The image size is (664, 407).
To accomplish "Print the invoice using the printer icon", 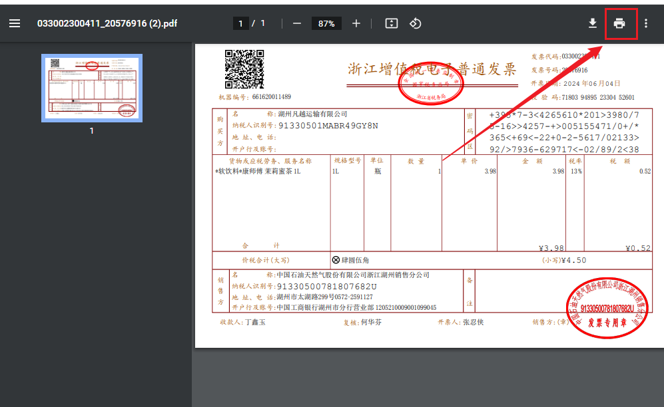I will coord(619,24).
